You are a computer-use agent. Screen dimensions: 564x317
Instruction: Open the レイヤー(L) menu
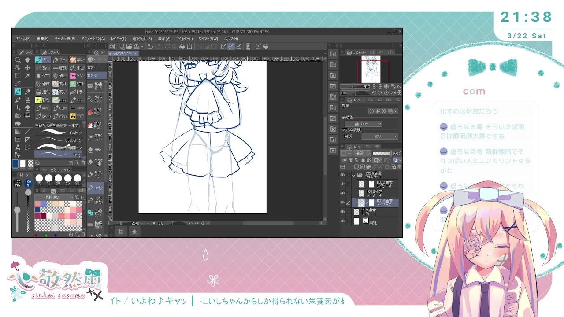(118, 39)
